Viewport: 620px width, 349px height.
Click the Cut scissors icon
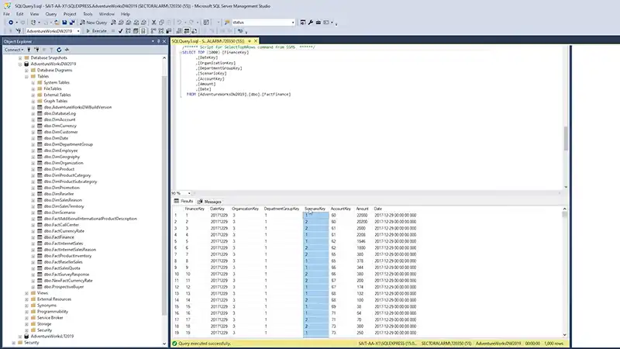(153, 22)
